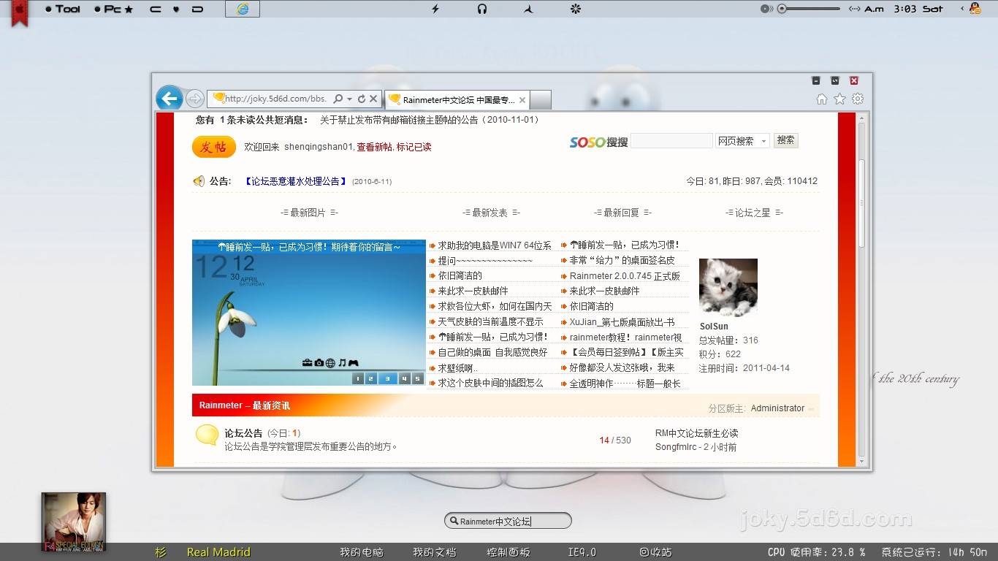Click the vertical scrollbar down arrow

click(x=861, y=462)
